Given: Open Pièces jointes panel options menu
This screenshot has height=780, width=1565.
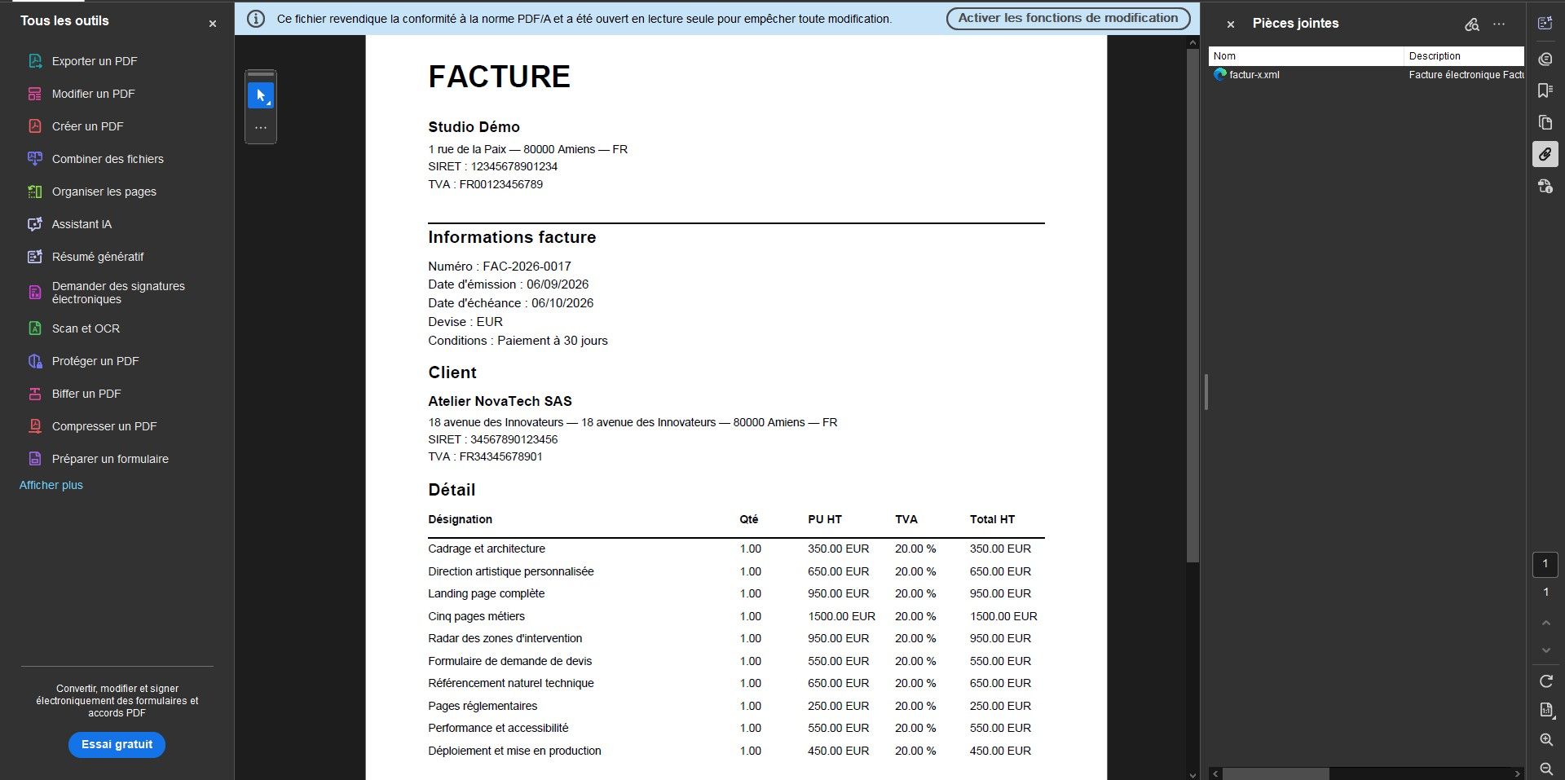Looking at the screenshot, I should point(1499,24).
